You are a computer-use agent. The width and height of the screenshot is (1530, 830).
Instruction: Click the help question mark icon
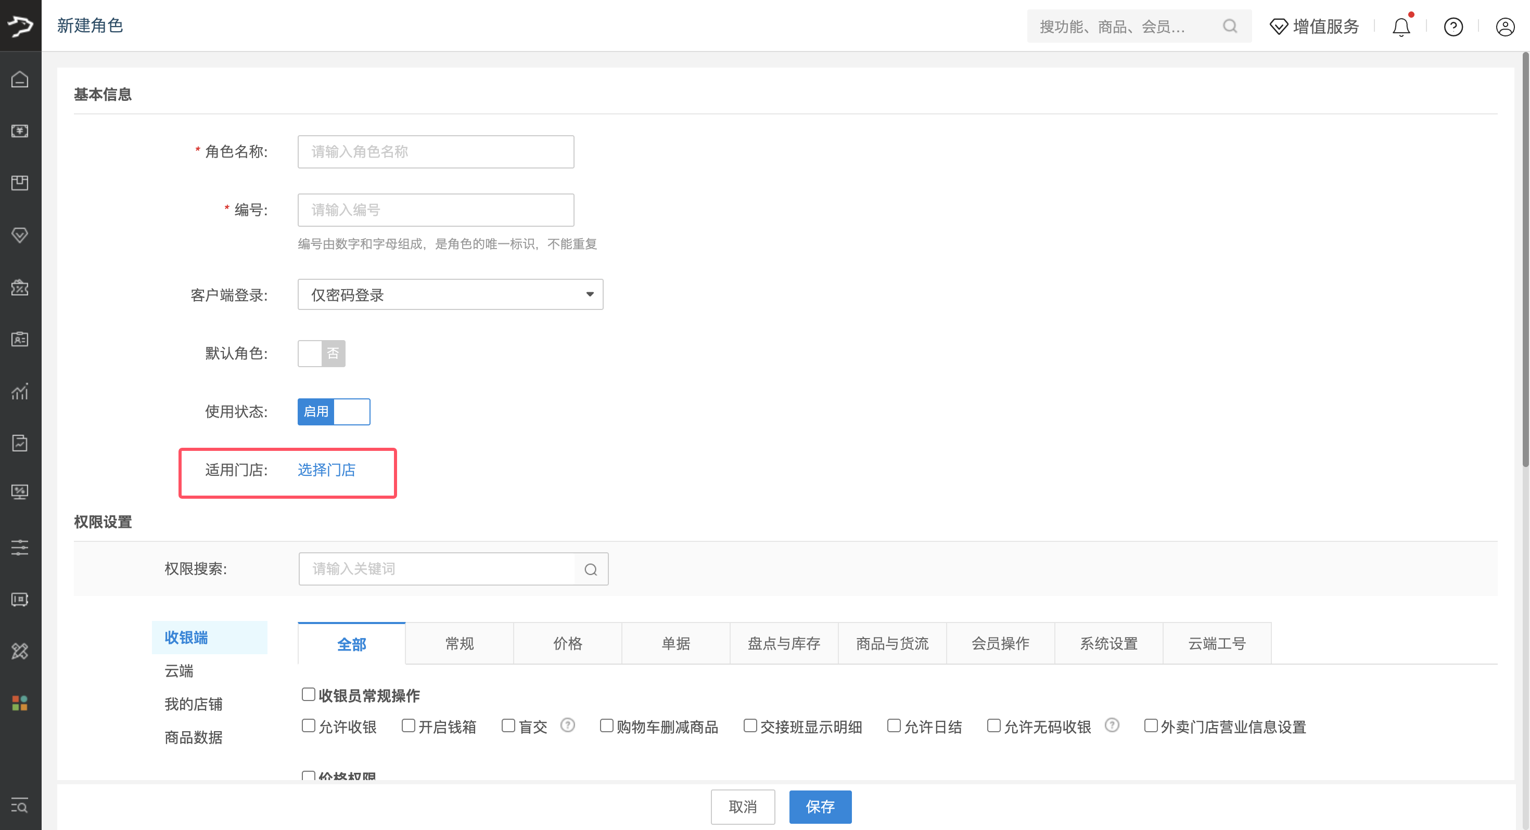[1453, 27]
